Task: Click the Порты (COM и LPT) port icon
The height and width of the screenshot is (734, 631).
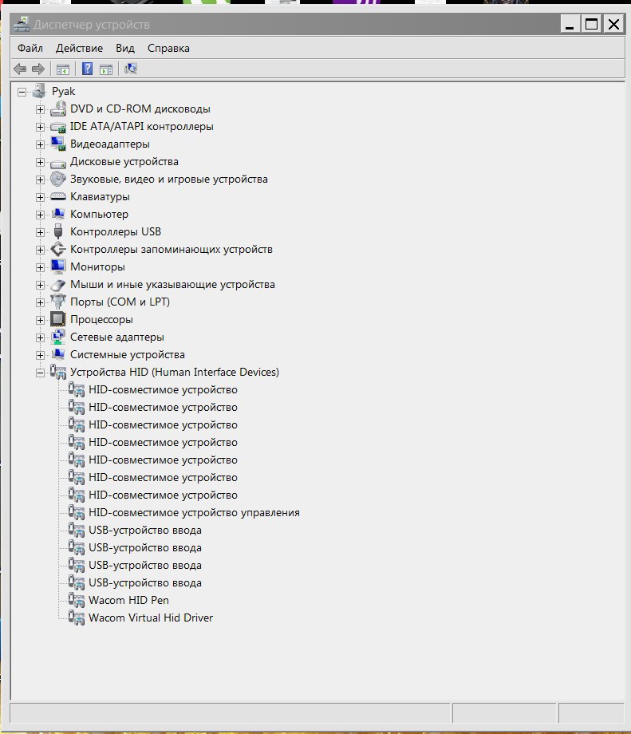Action: (58, 302)
